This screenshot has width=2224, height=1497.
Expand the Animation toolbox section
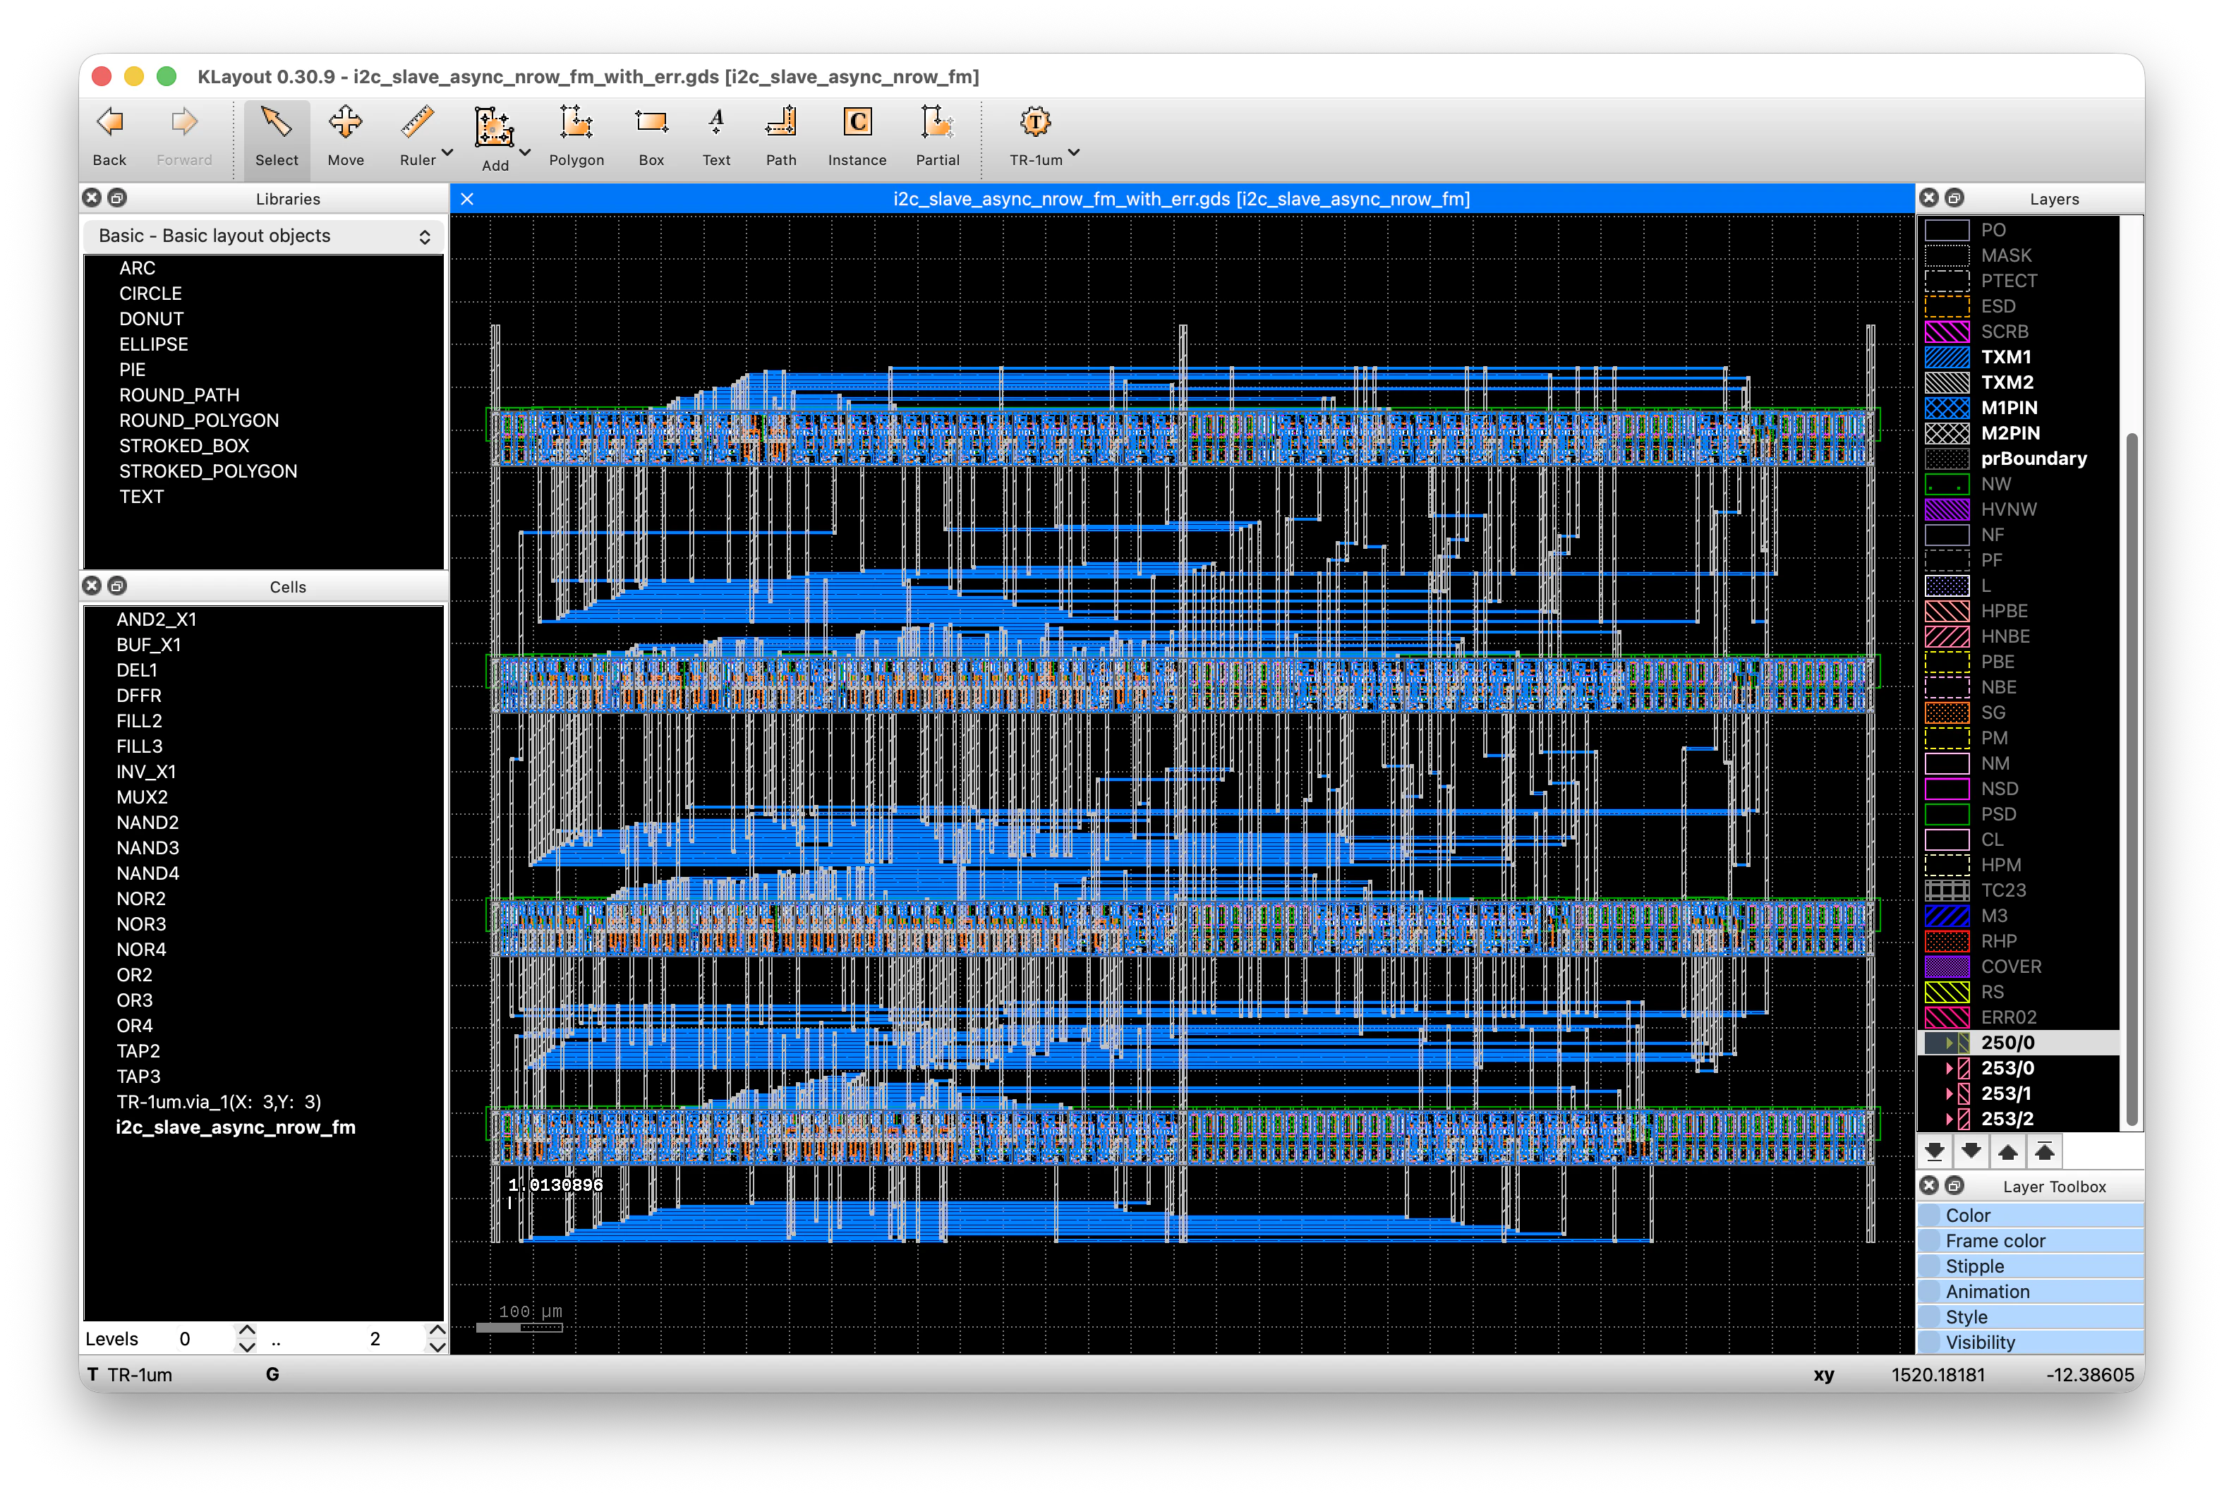2030,1291
